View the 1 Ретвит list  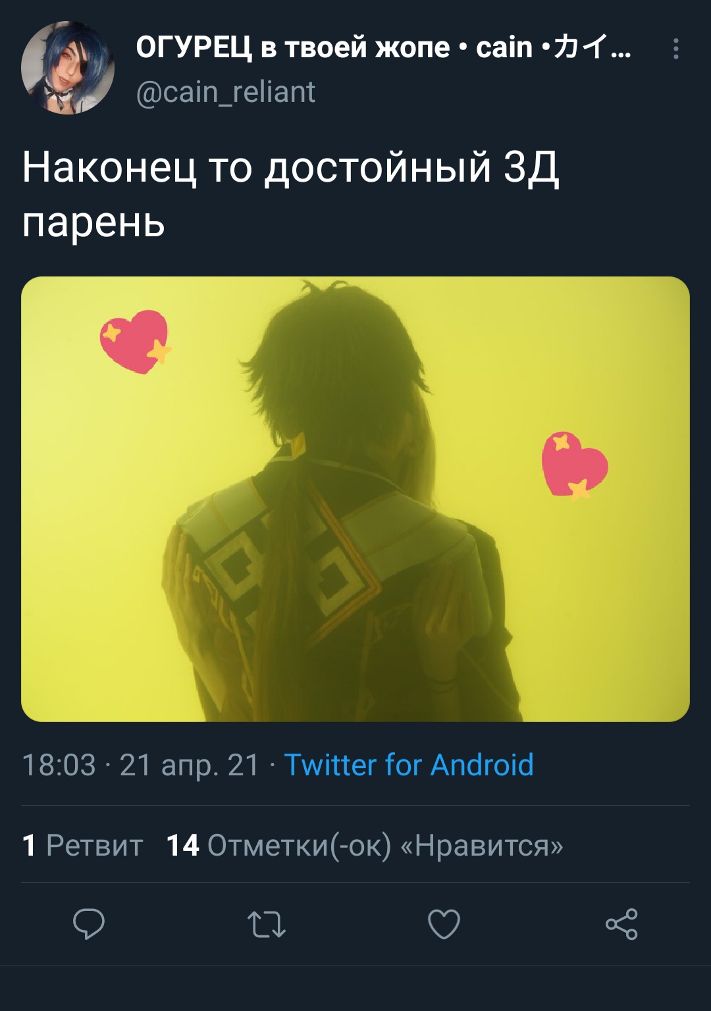82,845
